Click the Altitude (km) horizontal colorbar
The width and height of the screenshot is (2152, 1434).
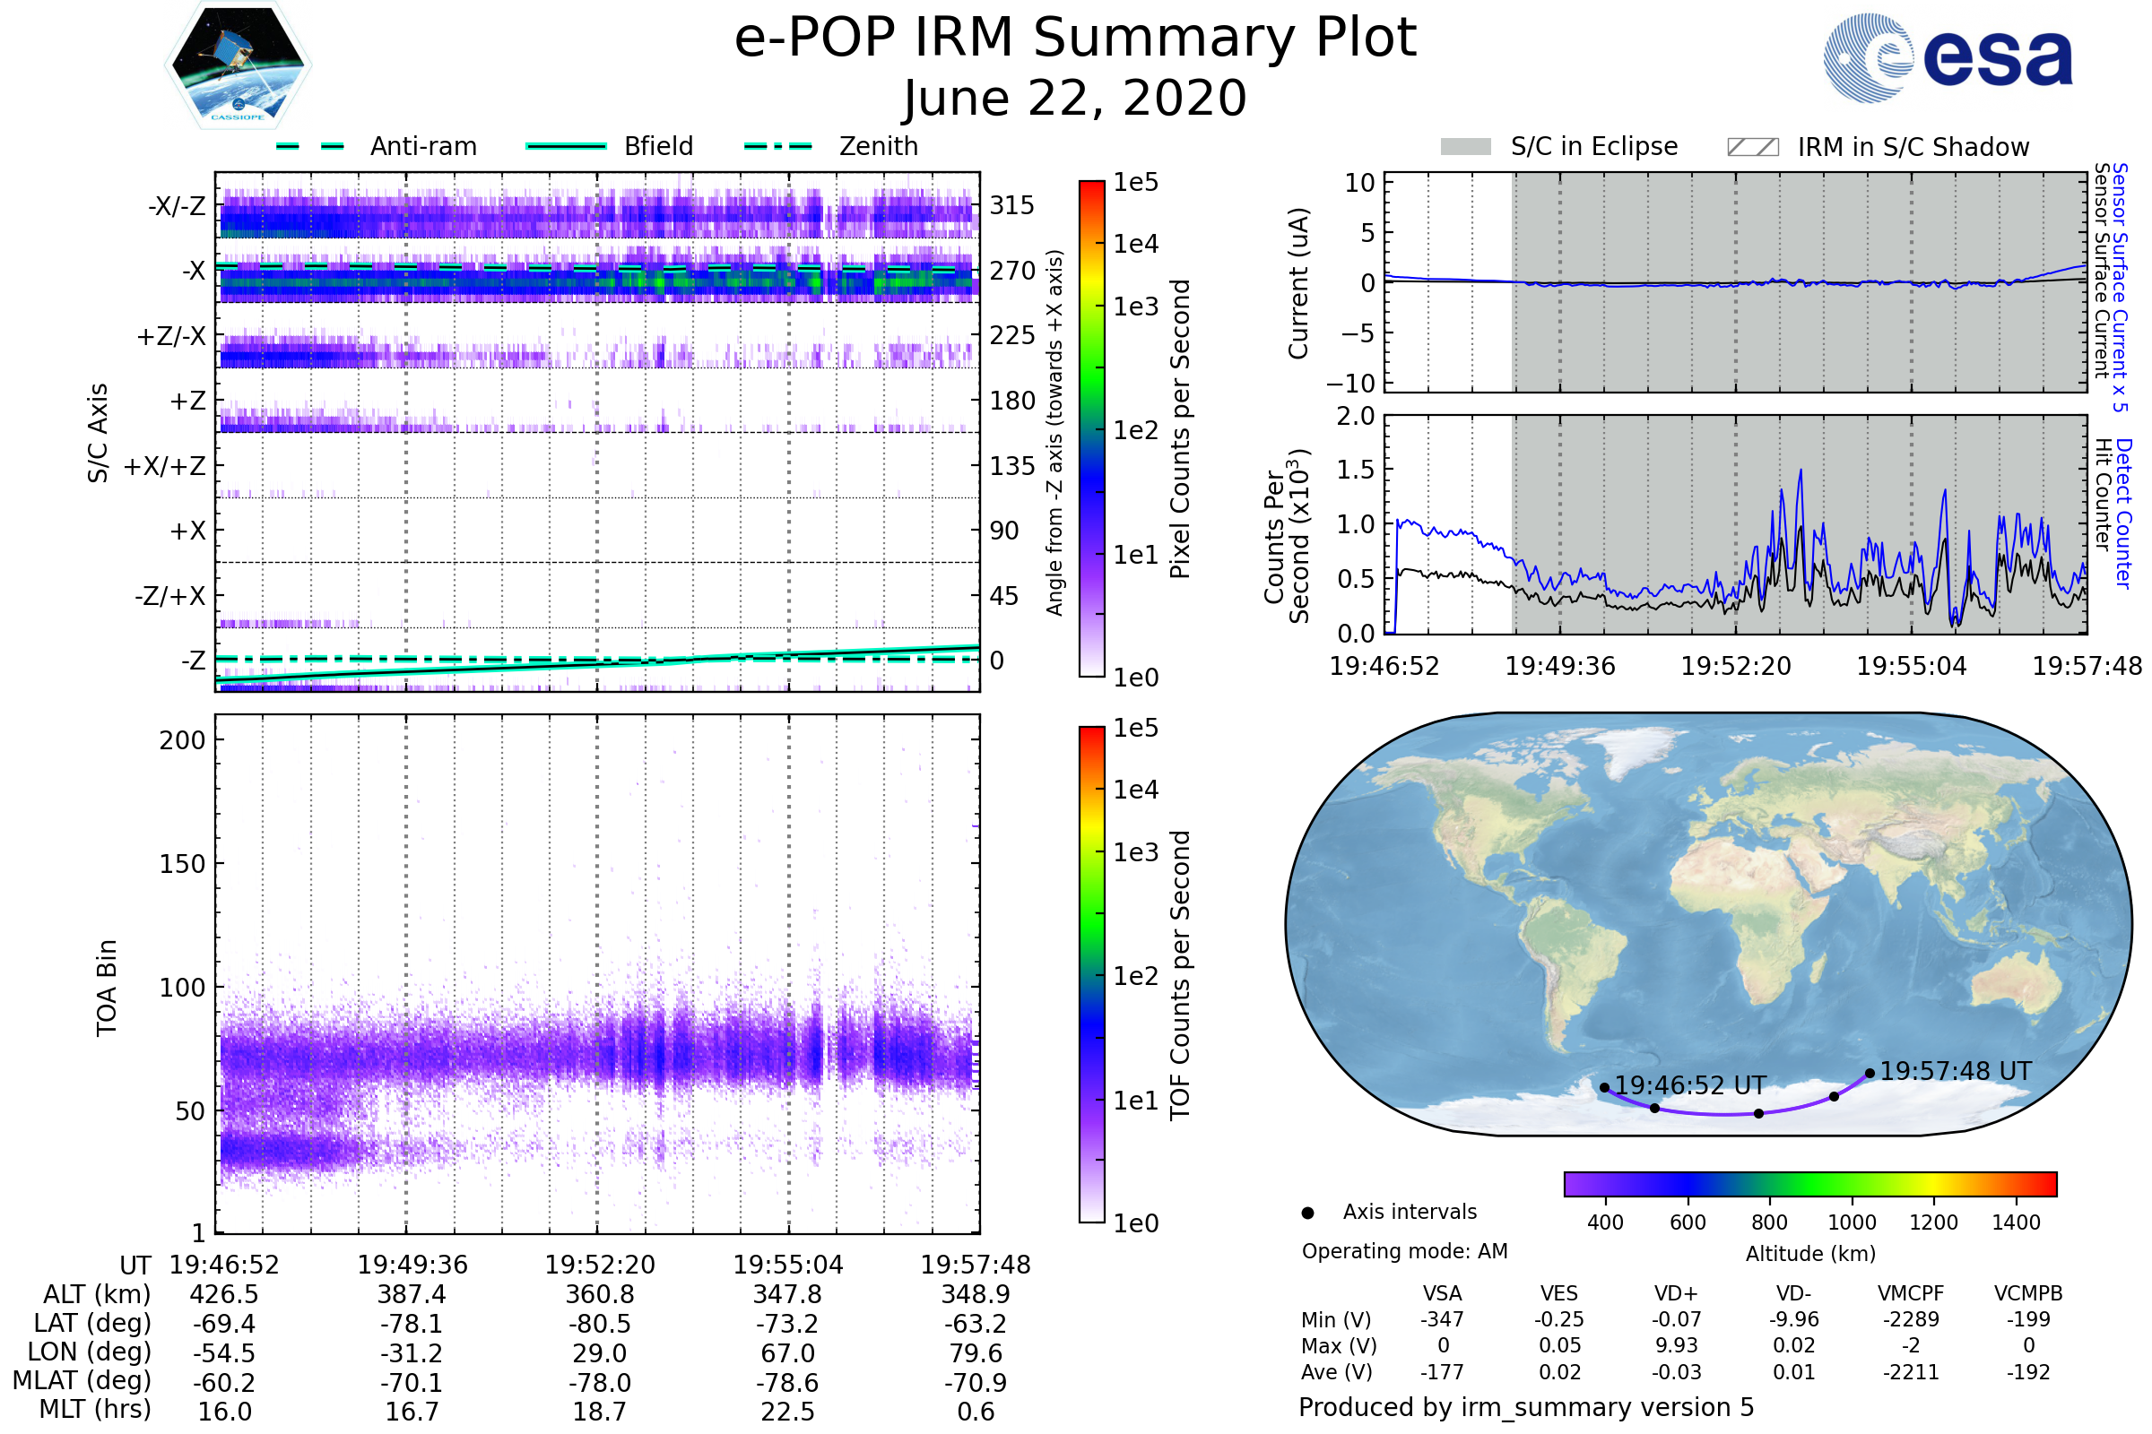(x=1809, y=1184)
